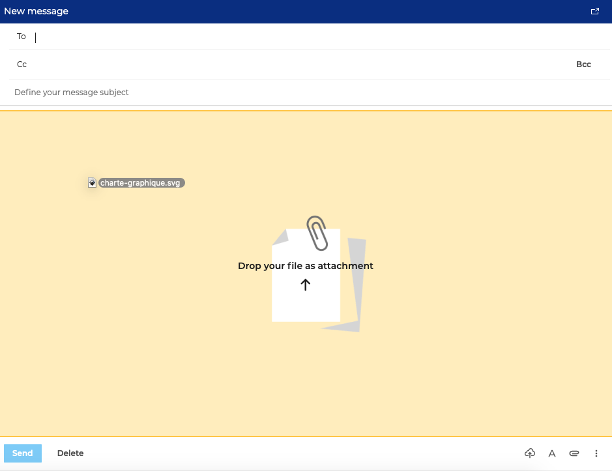Open more options three-dot menu
The image size is (612, 471).
point(596,453)
